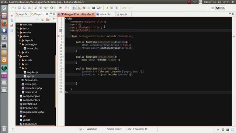Switch to the index.php editor tab
Screen dimensions: 236x133
105,14
